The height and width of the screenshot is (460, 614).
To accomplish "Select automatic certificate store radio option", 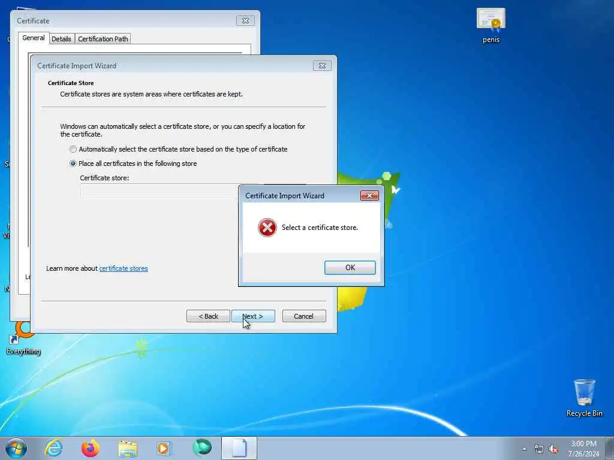I will 73,149.
